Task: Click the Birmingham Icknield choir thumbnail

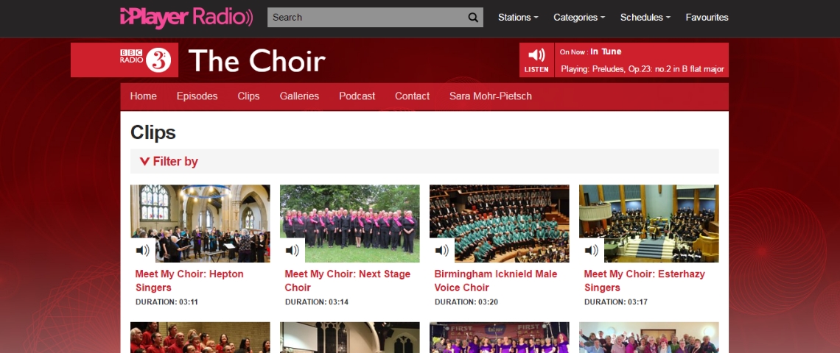Action: [500, 224]
